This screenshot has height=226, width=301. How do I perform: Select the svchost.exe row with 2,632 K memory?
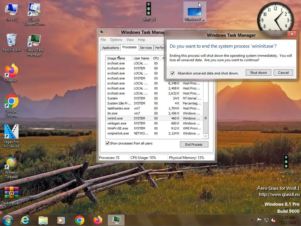pyautogui.click(x=154, y=93)
